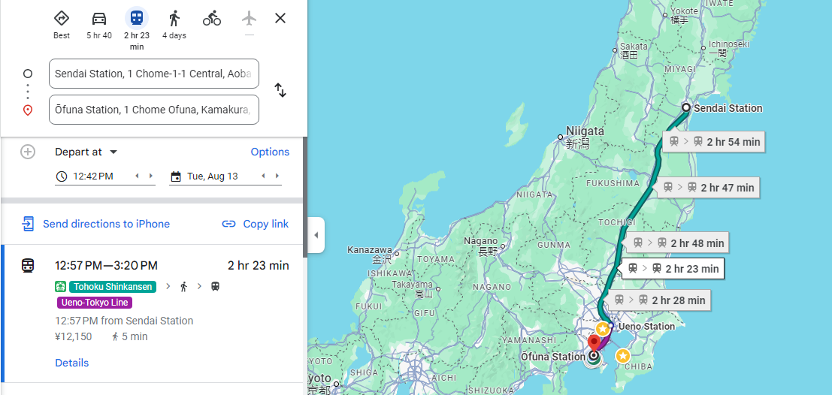Click Ueno Station transfer marker

pos(611,325)
